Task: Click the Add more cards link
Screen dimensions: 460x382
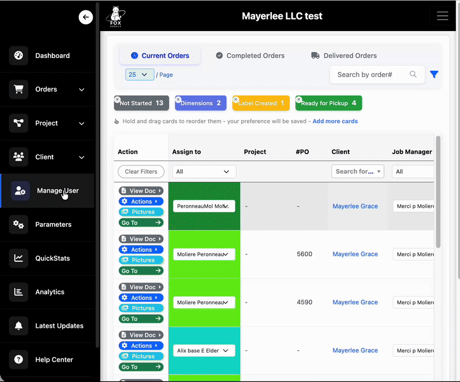Action: coord(335,121)
